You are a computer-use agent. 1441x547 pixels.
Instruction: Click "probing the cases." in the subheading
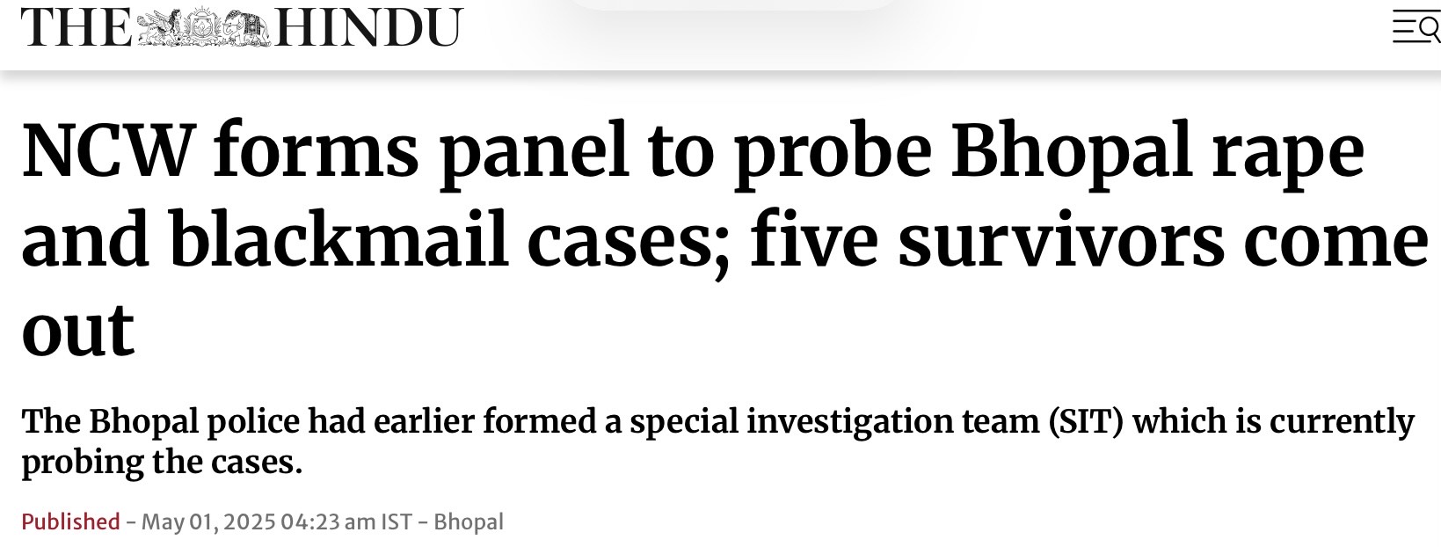click(162, 463)
